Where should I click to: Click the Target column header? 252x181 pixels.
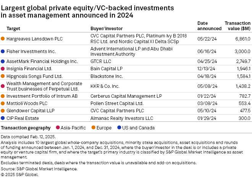click(x=13, y=29)
